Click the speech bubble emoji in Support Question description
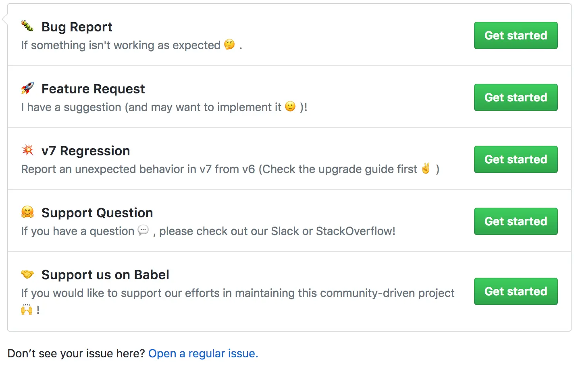 pyautogui.click(x=143, y=230)
